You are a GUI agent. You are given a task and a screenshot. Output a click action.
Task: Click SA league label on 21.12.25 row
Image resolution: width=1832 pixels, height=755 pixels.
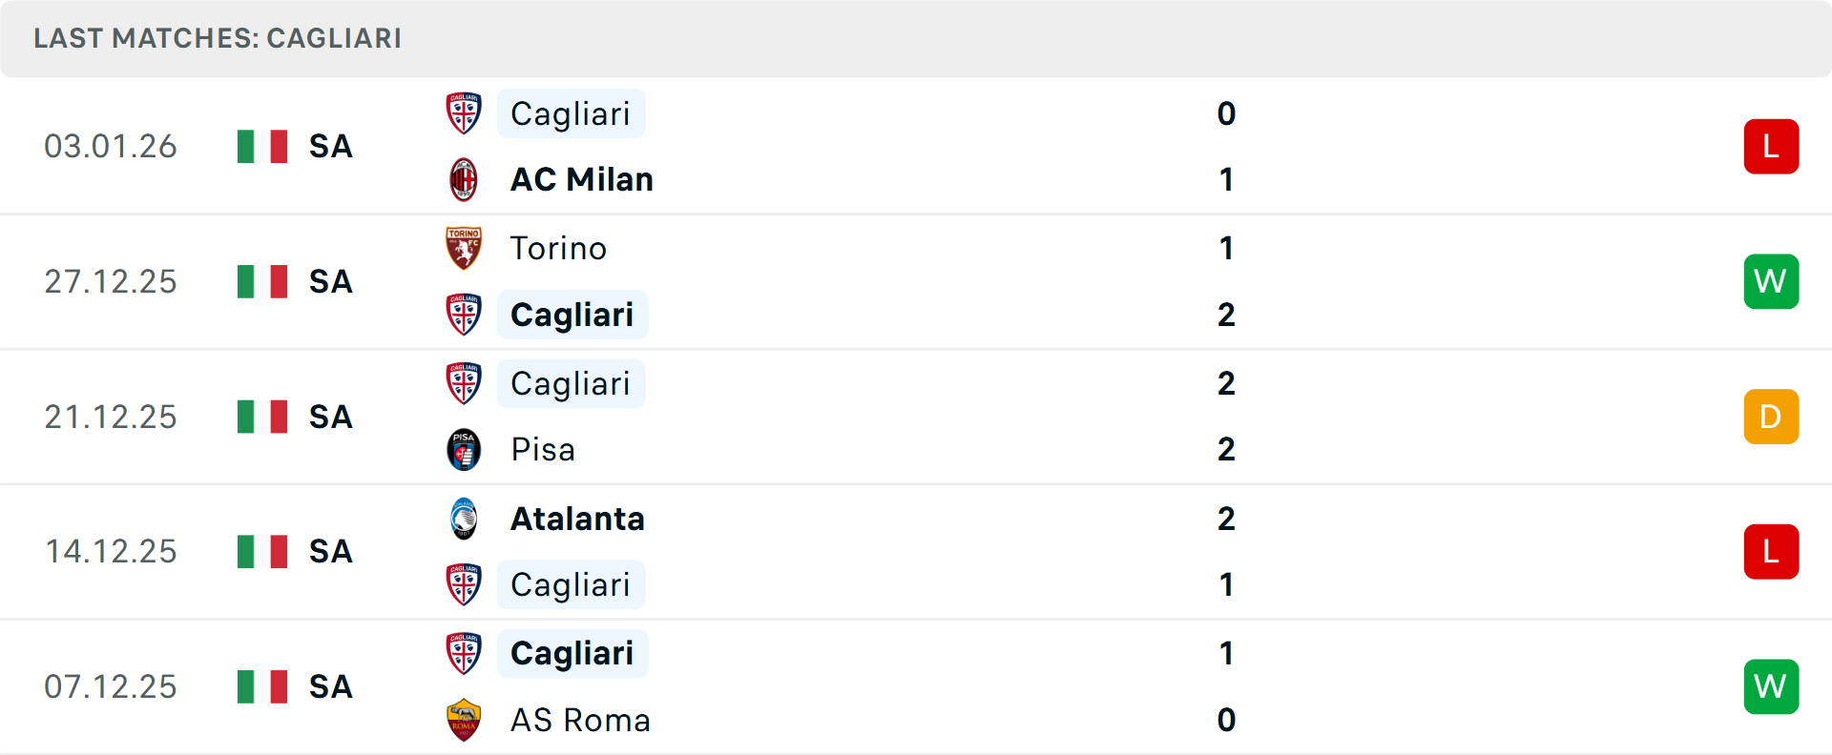(x=330, y=417)
